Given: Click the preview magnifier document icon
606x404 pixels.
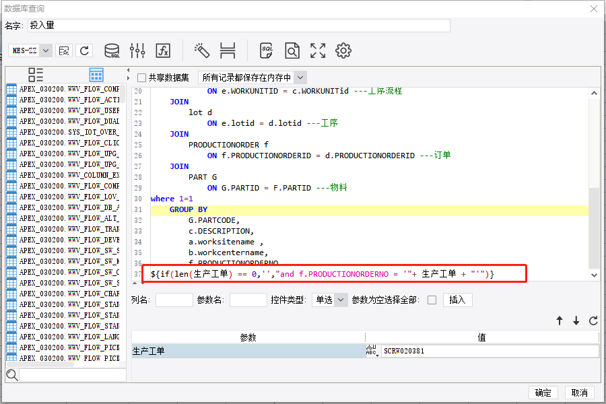Looking at the screenshot, I should 292,50.
